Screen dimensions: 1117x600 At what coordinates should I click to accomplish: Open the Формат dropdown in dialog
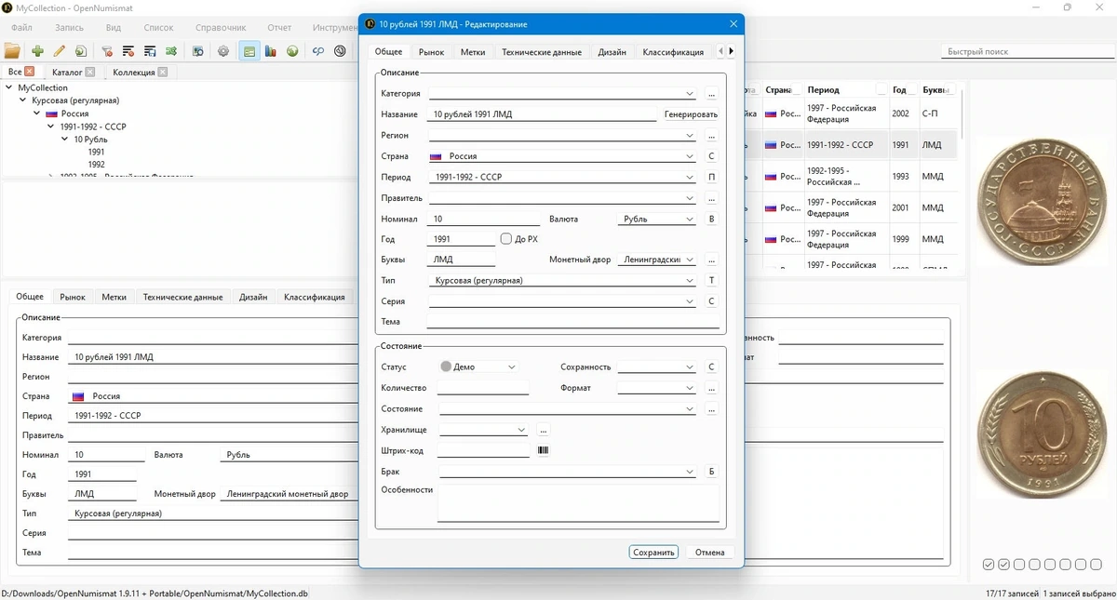pos(657,388)
